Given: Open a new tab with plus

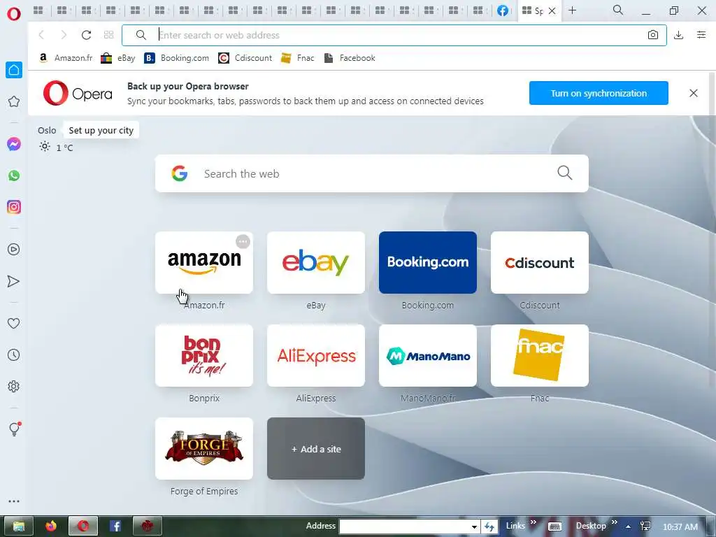Looking at the screenshot, I should (572, 10).
